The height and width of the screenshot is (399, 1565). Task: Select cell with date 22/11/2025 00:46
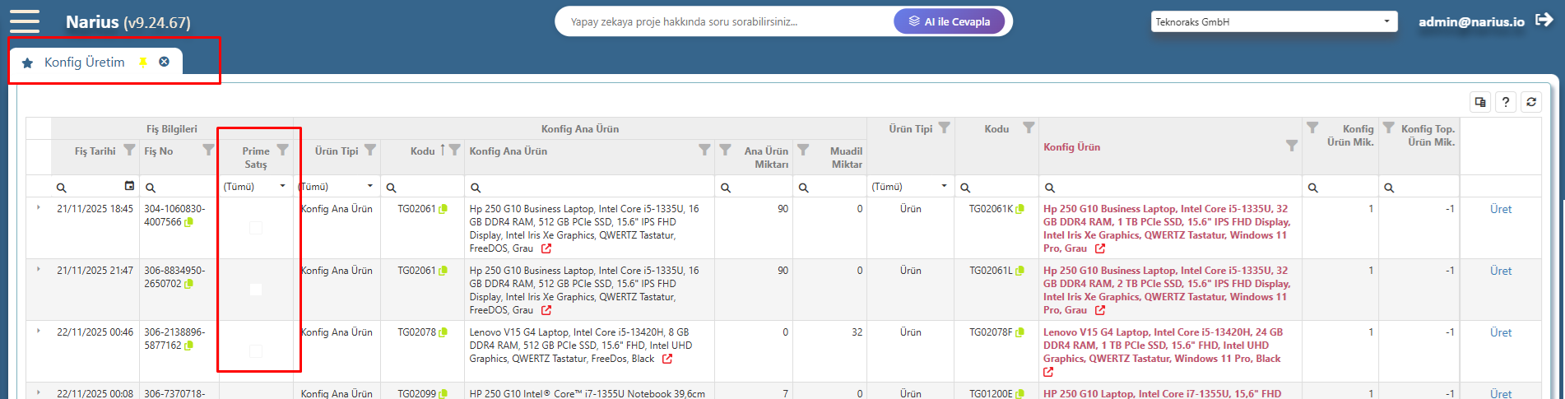(95, 332)
